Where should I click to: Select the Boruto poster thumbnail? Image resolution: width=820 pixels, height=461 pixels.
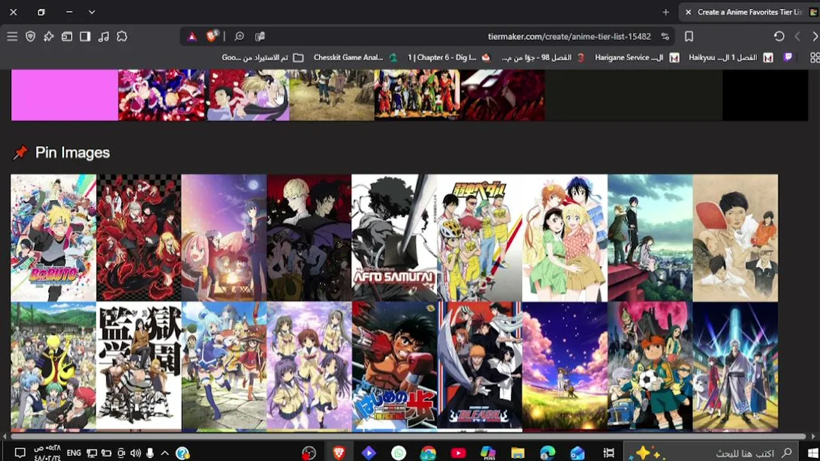click(x=53, y=238)
